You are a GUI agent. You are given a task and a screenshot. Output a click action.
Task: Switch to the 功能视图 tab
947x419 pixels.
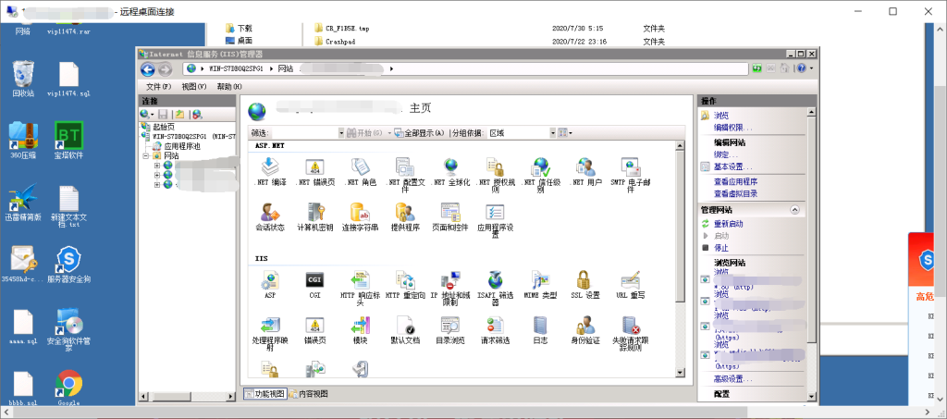264,394
